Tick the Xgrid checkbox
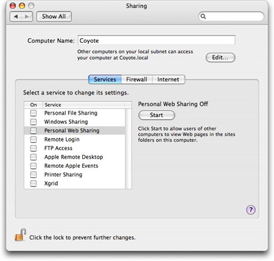Screen dimensions: 274x261 33,184
